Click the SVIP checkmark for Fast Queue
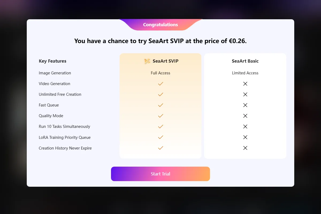The width and height of the screenshot is (321, 214). click(160, 105)
